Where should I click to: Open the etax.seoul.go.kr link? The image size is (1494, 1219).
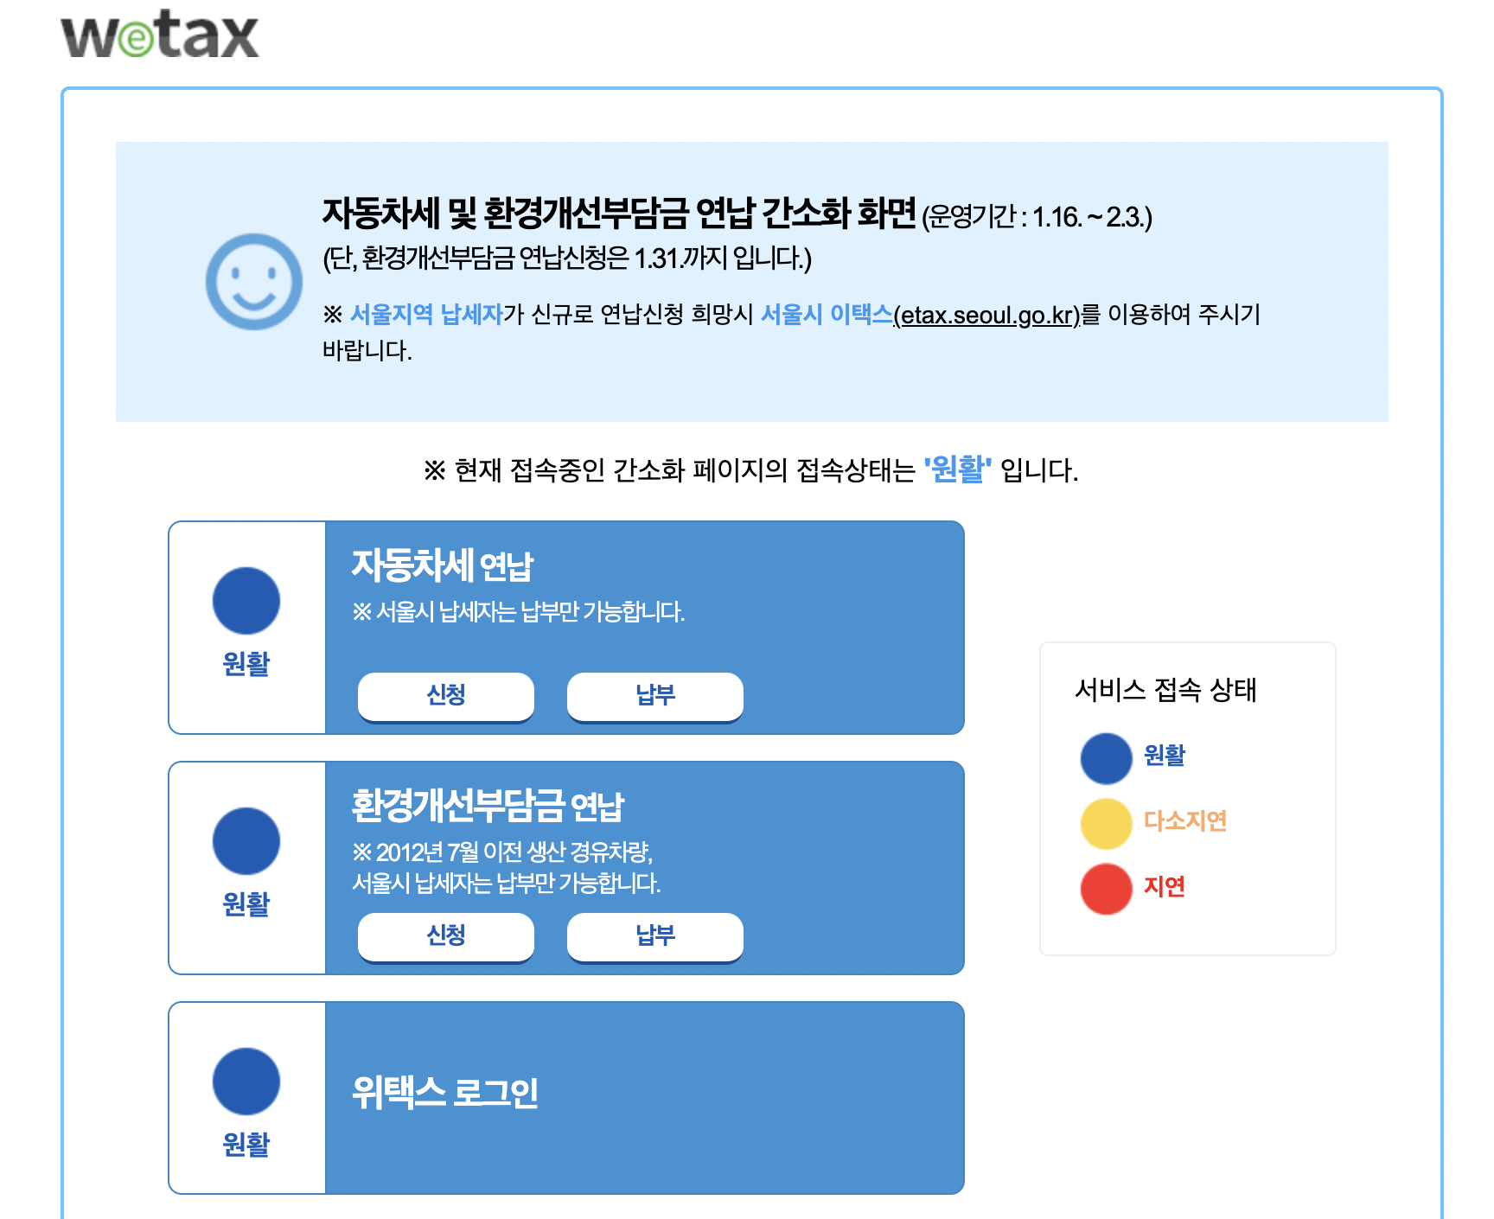(x=986, y=315)
